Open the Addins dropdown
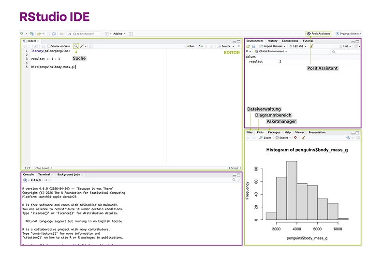382x270 pixels. coord(119,34)
